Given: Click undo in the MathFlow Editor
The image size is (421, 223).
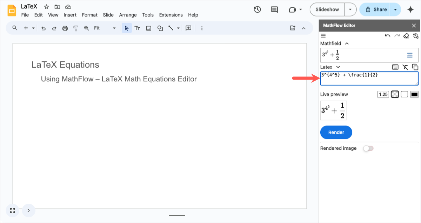Looking at the screenshot, I should click(388, 36).
